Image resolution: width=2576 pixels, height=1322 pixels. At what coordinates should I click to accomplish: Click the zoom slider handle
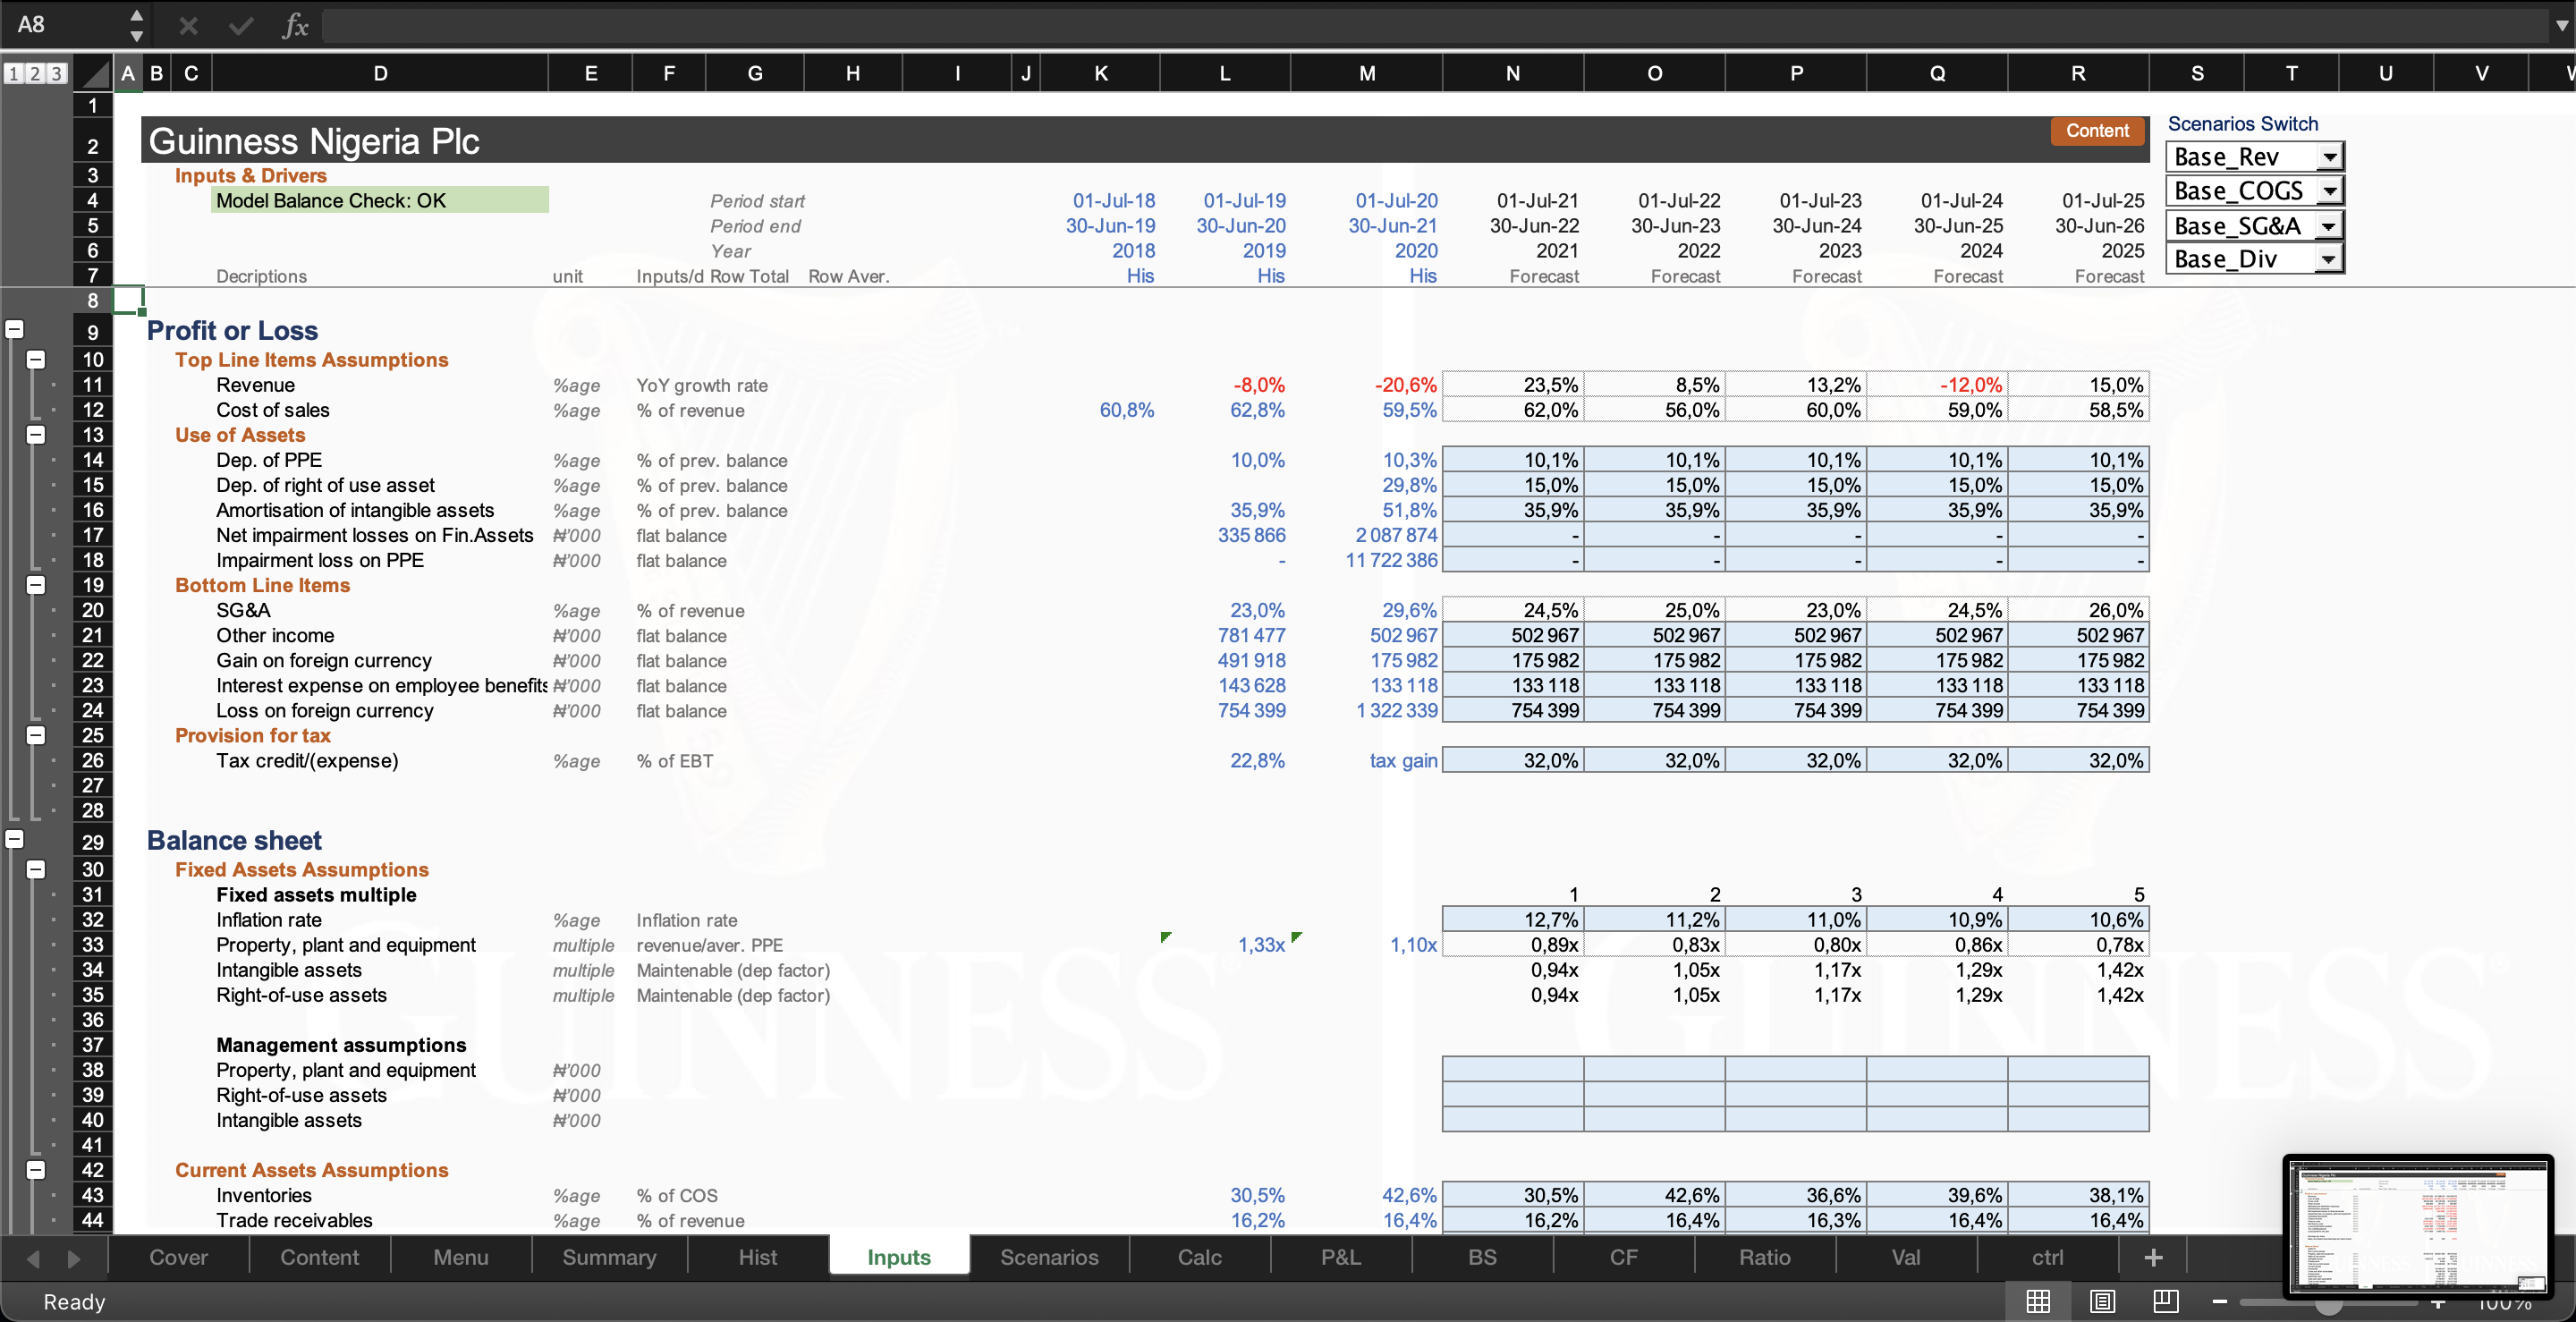click(2328, 1305)
